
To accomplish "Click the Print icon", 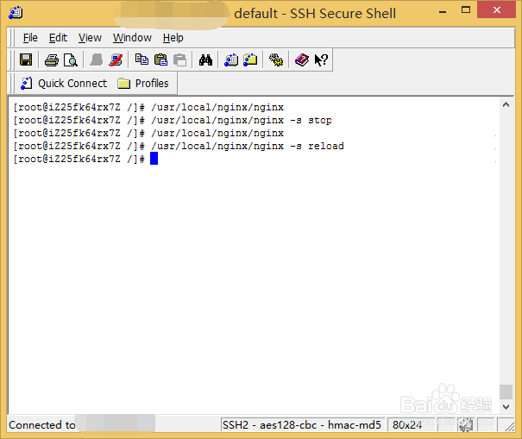I will click(52, 60).
